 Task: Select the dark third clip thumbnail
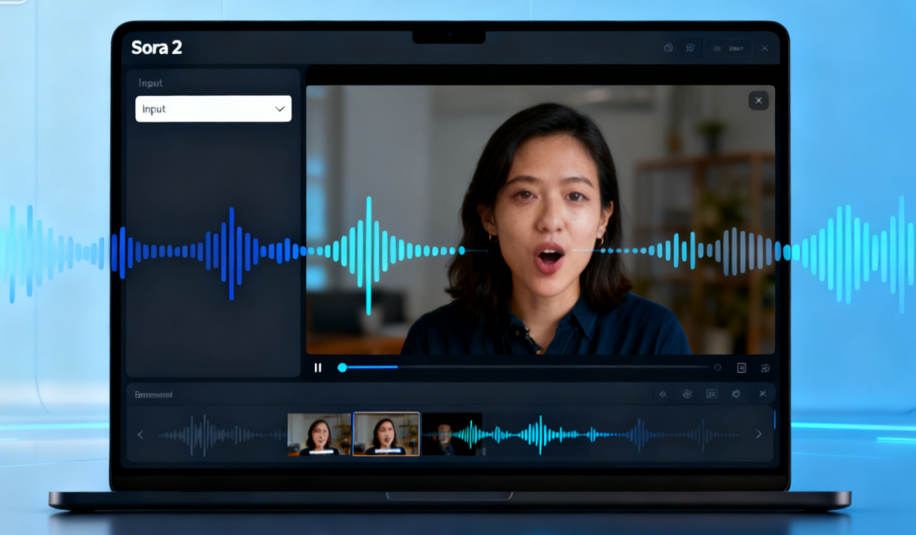tap(452, 434)
